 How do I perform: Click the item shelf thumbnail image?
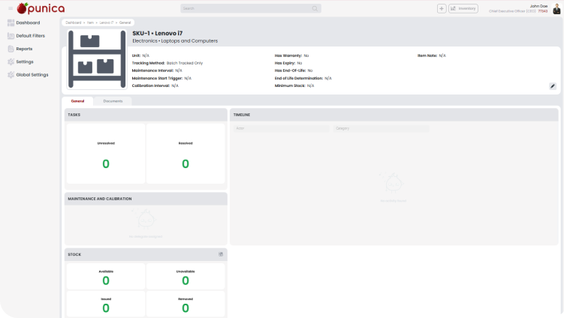coord(97,59)
